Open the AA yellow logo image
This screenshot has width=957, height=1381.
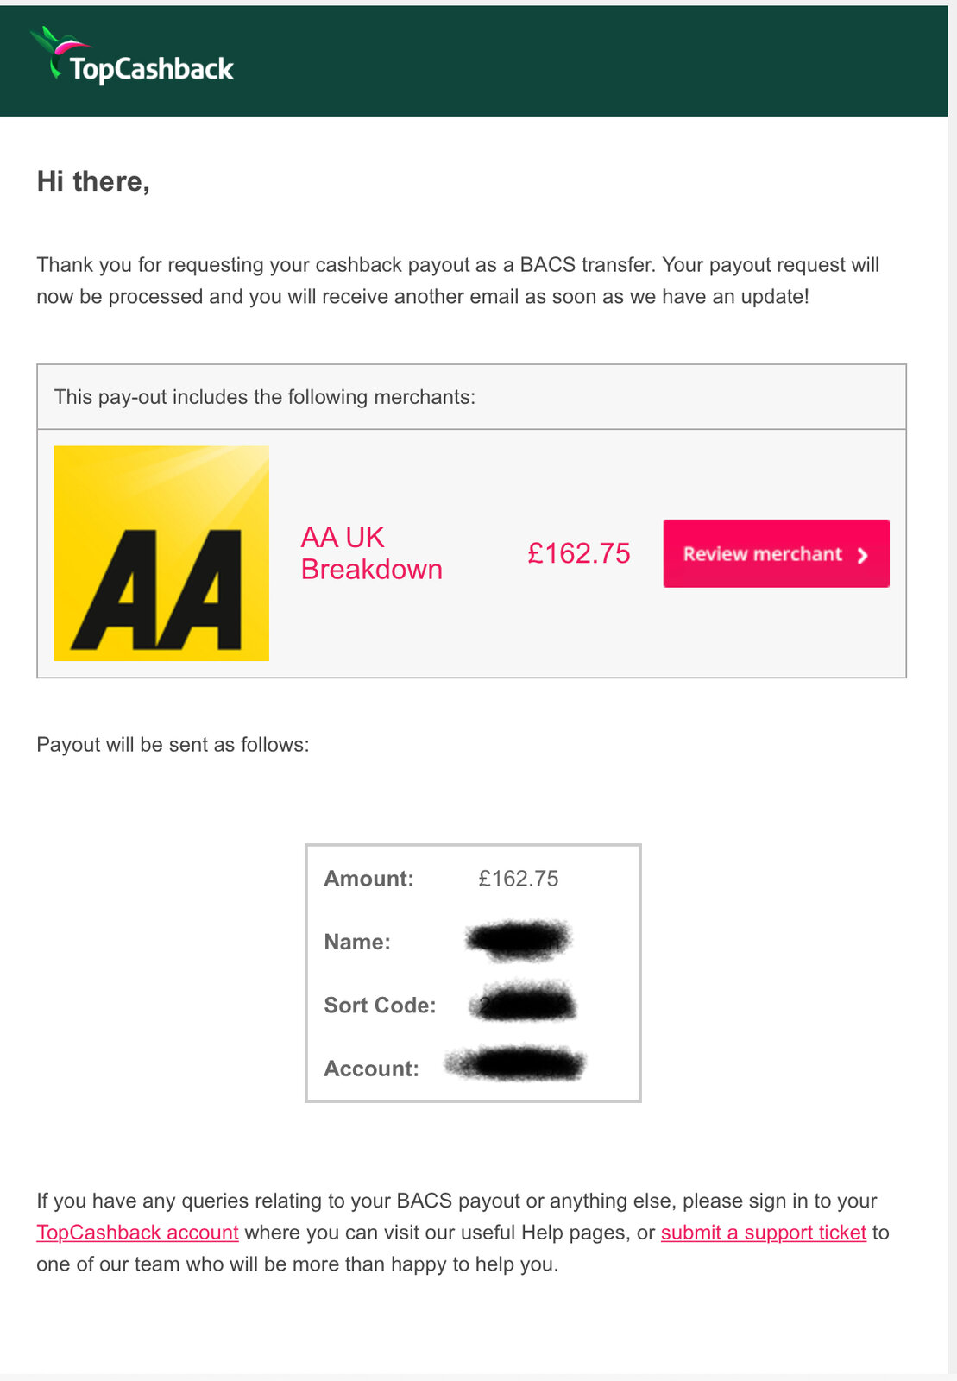(161, 553)
